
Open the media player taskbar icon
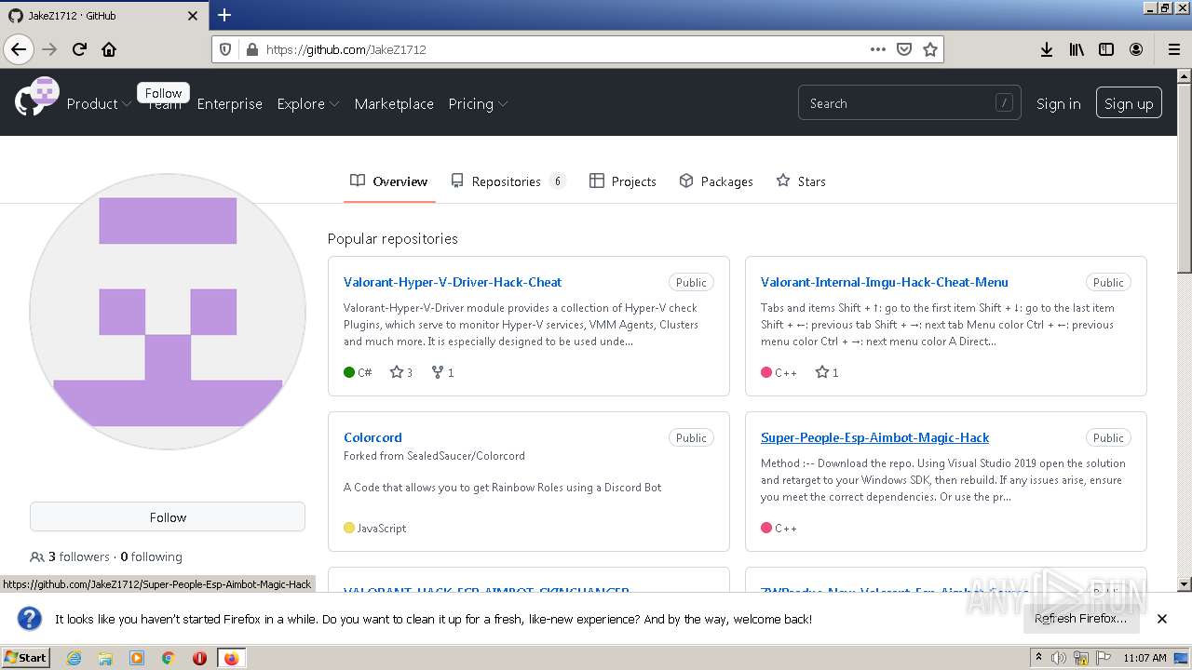(x=137, y=658)
